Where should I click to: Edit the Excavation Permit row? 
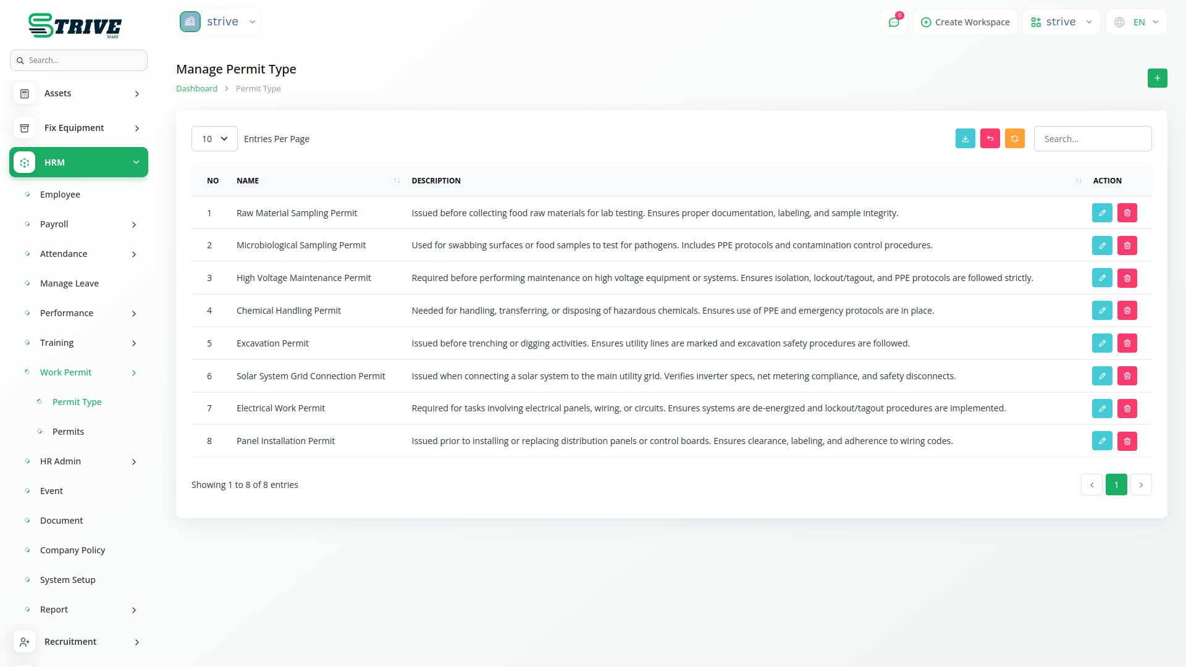(1101, 343)
